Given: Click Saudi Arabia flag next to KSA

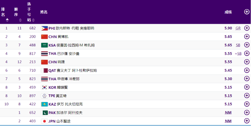Looking at the screenshot, I should point(45,45).
